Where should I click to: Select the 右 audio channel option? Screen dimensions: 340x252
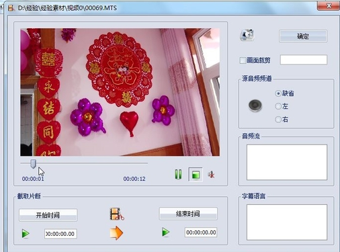(x=278, y=120)
